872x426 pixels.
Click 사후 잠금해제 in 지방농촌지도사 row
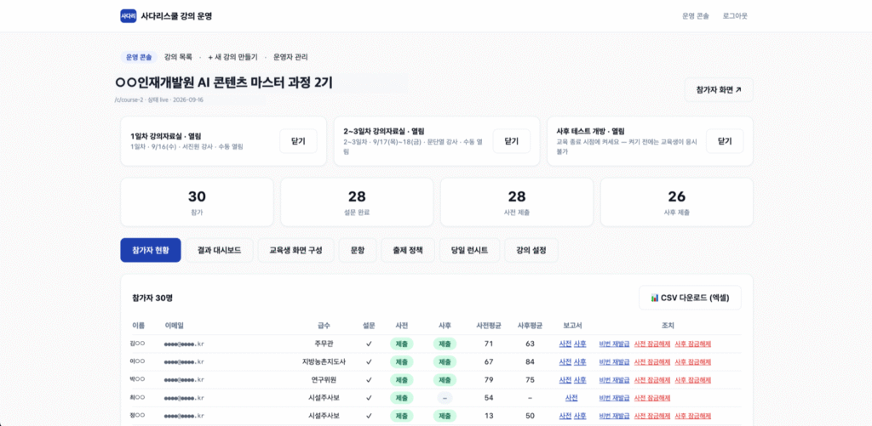[693, 362]
